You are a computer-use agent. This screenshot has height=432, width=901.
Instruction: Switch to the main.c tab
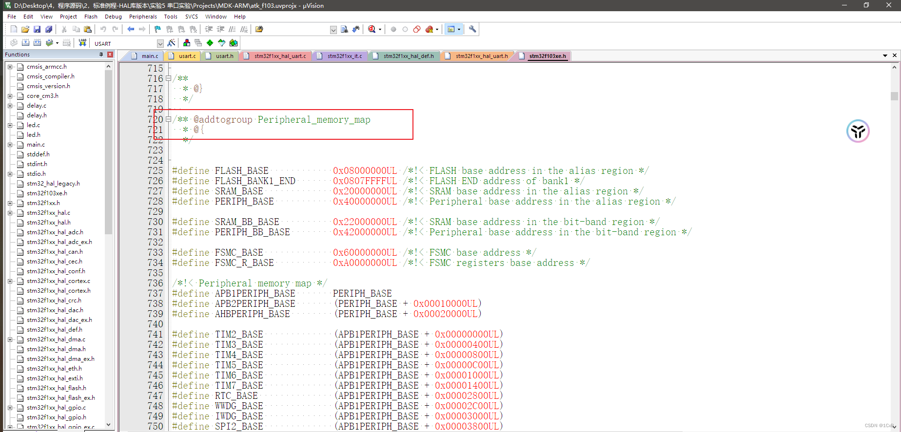[145, 56]
